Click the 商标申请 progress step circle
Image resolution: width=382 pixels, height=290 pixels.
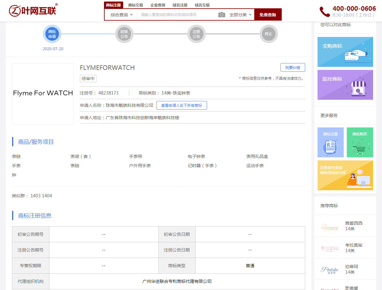coord(52,34)
